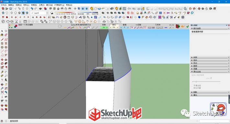230x124 pixels.
Task: Toggle the X-ray face style button
Action: [3, 13]
